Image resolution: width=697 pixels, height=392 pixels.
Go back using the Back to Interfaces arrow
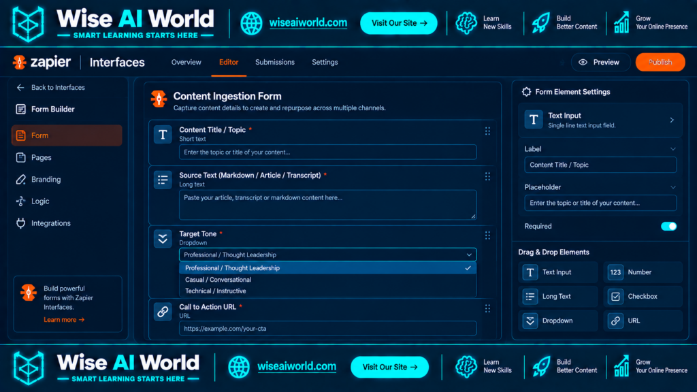tap(20, 88)
